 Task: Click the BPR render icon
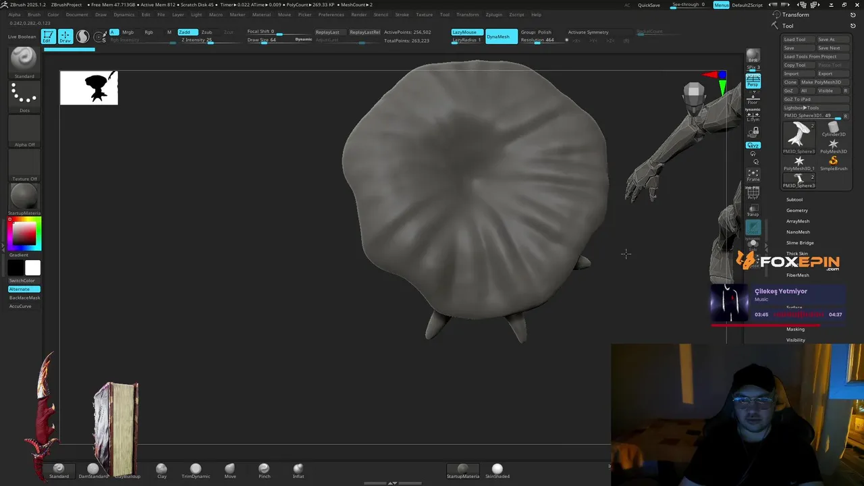click(x=753, y=56)
